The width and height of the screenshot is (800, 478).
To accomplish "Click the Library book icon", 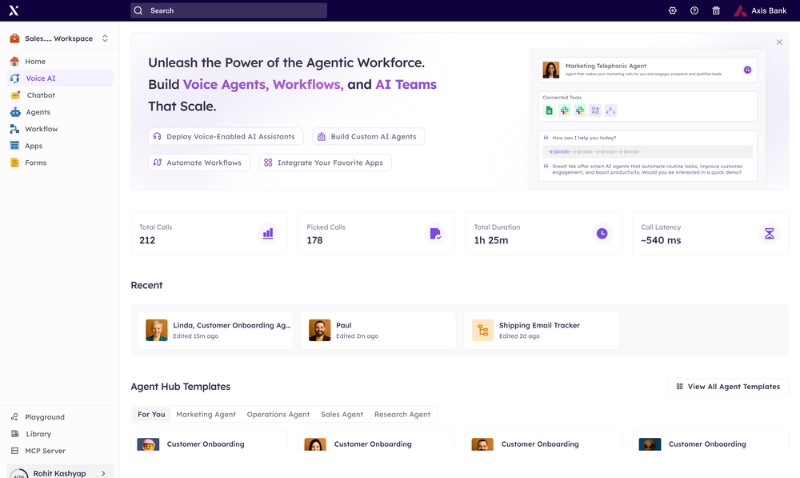I will tap(14, 434).
